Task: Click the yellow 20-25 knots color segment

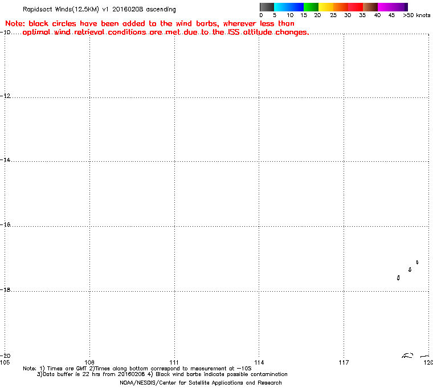Action: click(326, 7)
